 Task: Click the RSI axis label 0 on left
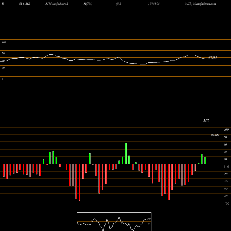pyautogui.click(x=2, y=79)
